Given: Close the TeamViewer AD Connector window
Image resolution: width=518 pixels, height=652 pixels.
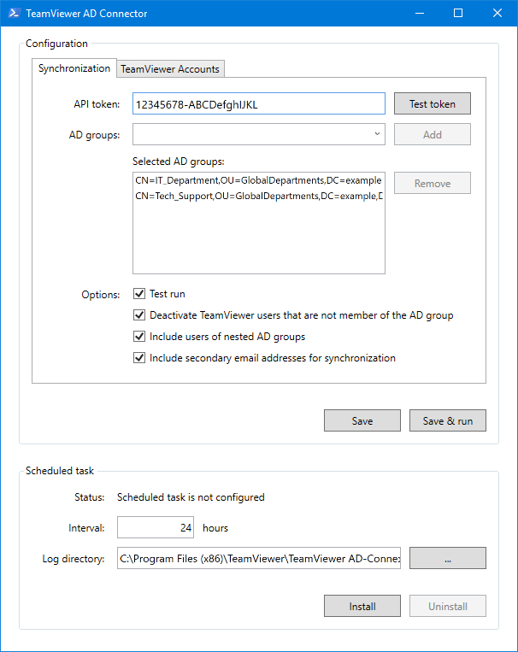Looking at the screenshot, I should (497, 13).
